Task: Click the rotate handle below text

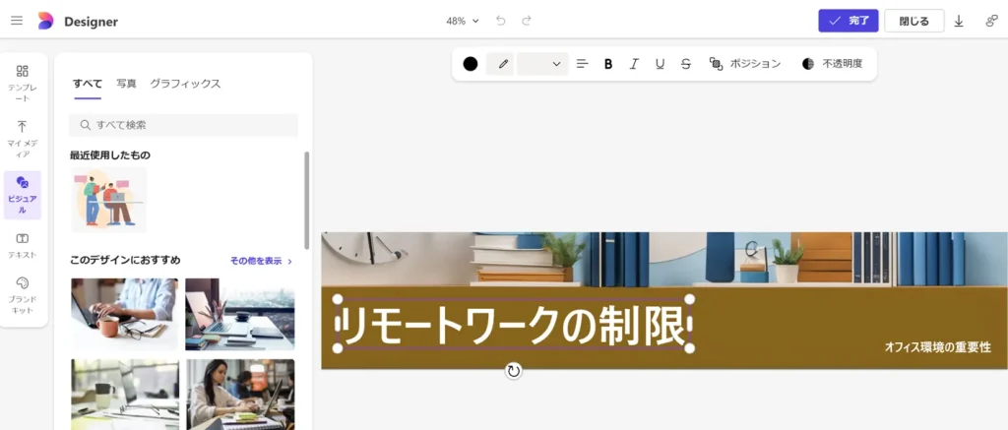Action: coord(513,371)
